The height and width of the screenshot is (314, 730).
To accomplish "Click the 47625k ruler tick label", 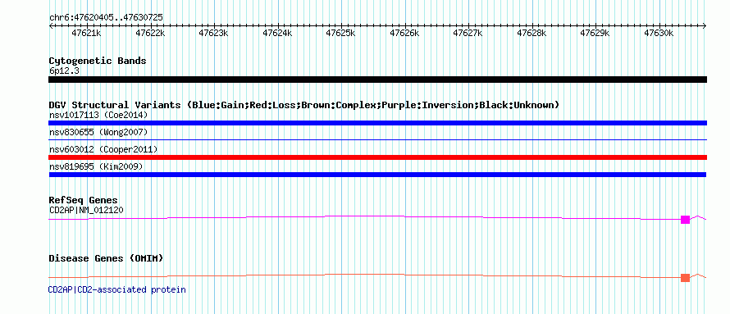I will [x=340, y=34].
